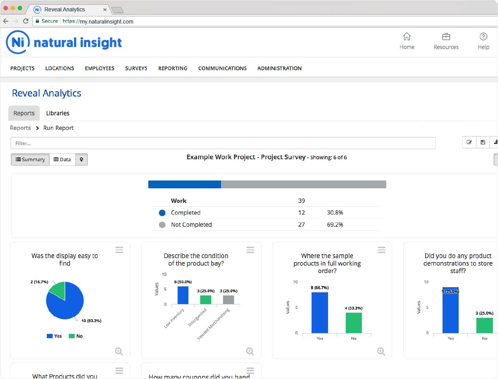Click the Work completion progress bar

coord(267,184)
